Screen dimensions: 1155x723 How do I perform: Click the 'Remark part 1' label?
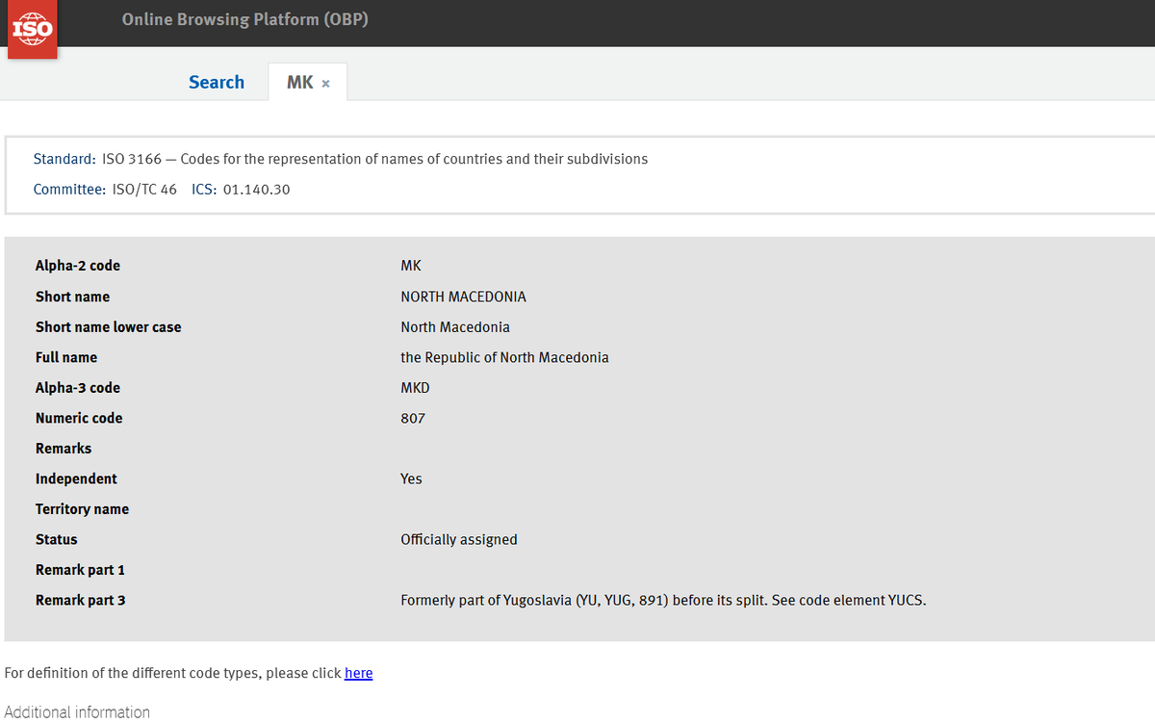point(80,570)
